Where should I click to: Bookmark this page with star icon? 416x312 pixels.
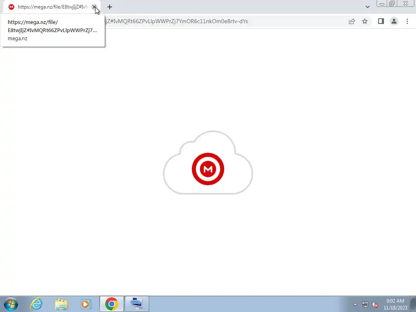365,21
